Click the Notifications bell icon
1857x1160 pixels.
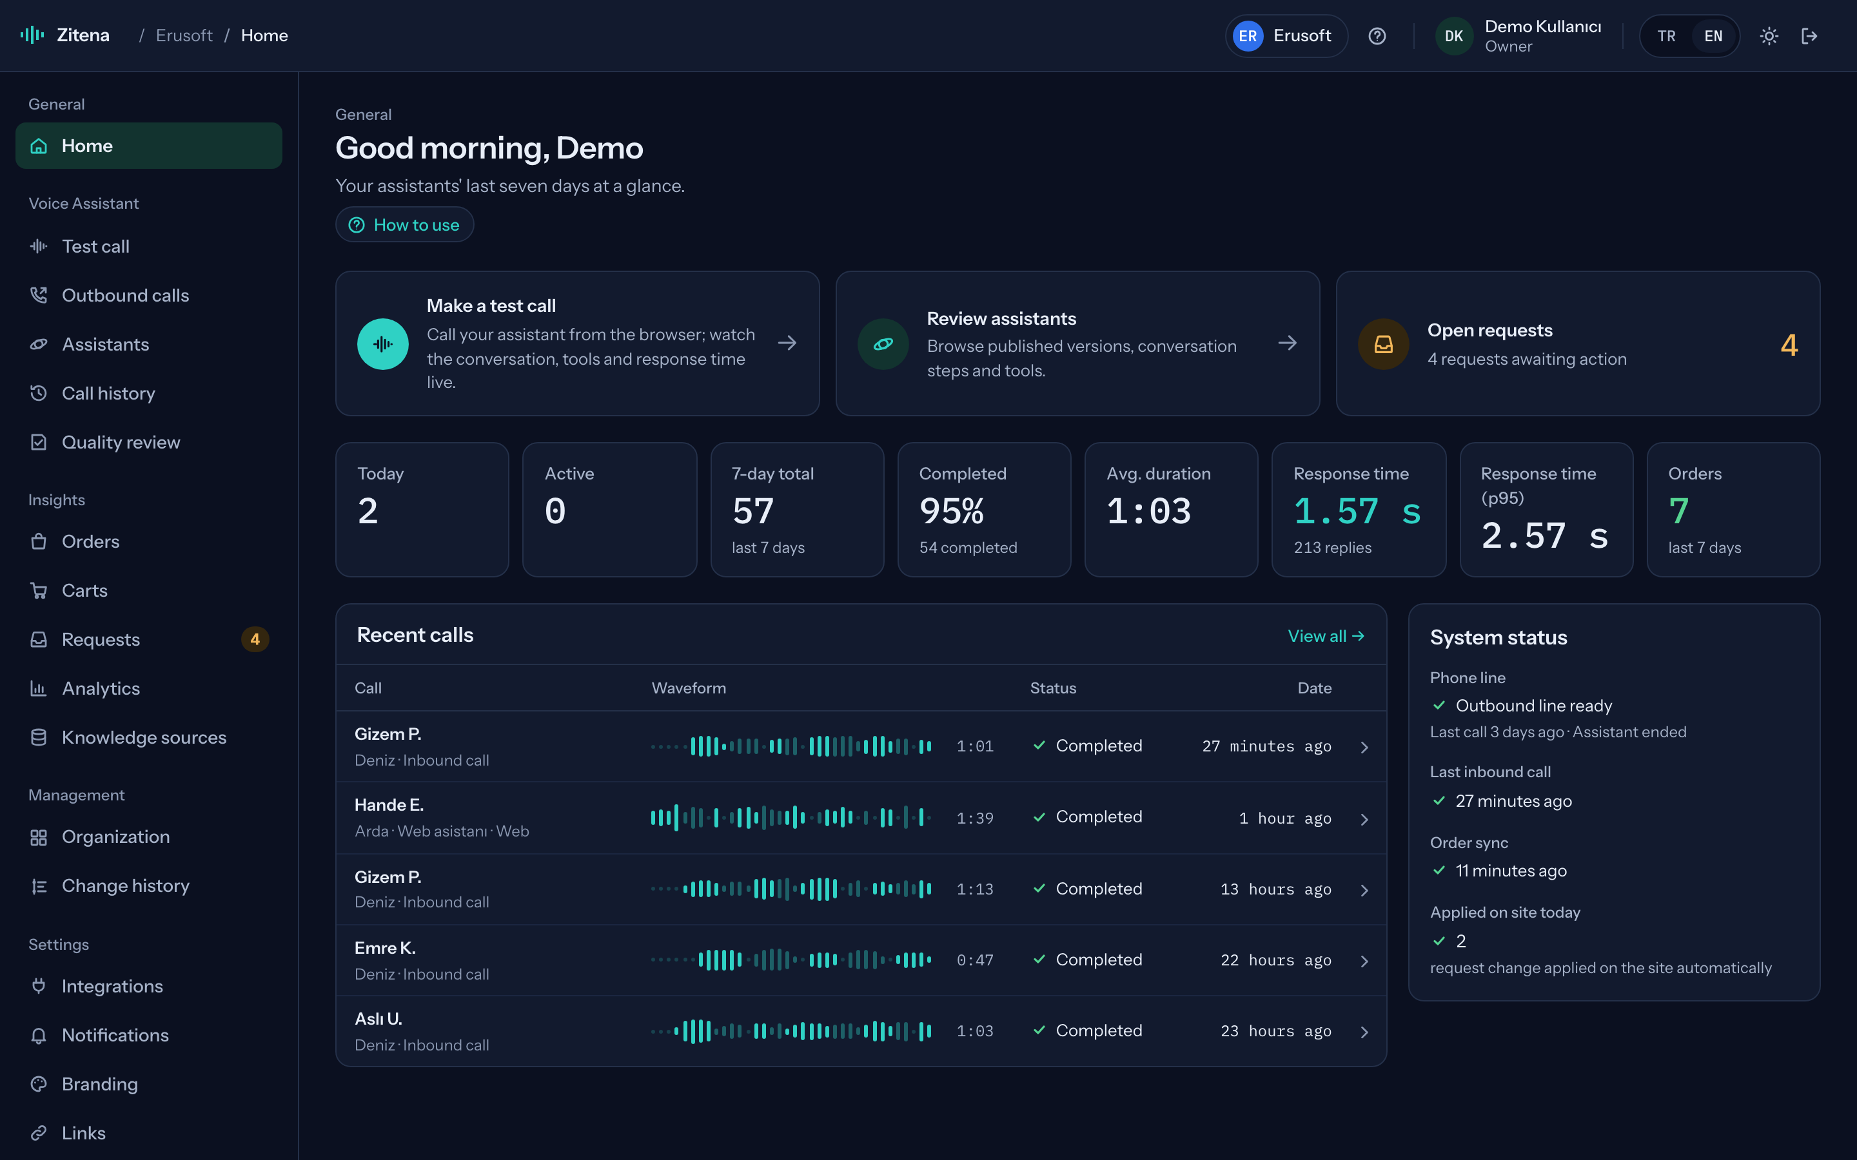click(x=39, y=1036)
